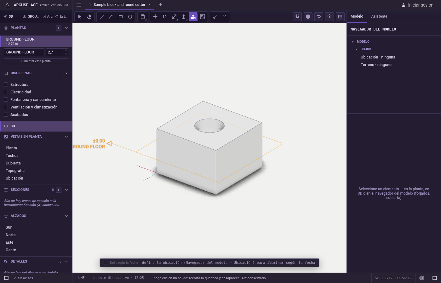Collapse the SECCIONES section chevron
The width and height of the screenshot is (441, 283).
pos(66,190)
